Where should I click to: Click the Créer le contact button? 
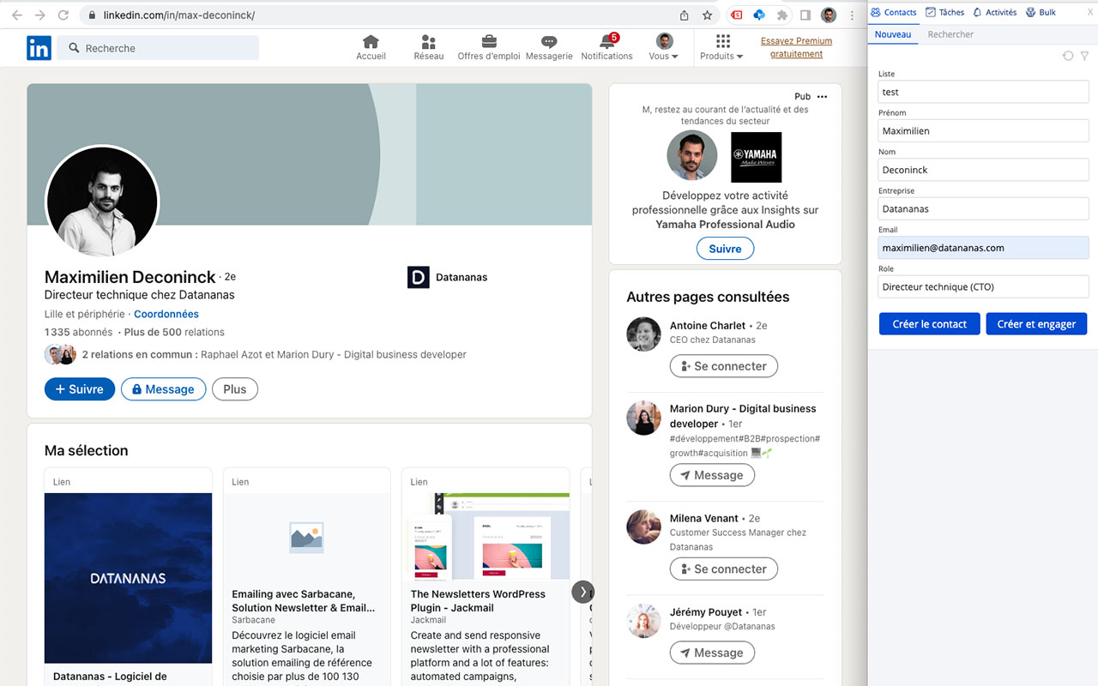[x=929, y=324]
